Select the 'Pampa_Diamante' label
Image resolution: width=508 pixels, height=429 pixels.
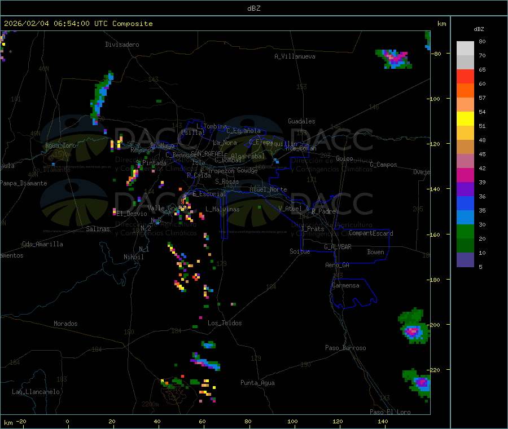[24, 183]
